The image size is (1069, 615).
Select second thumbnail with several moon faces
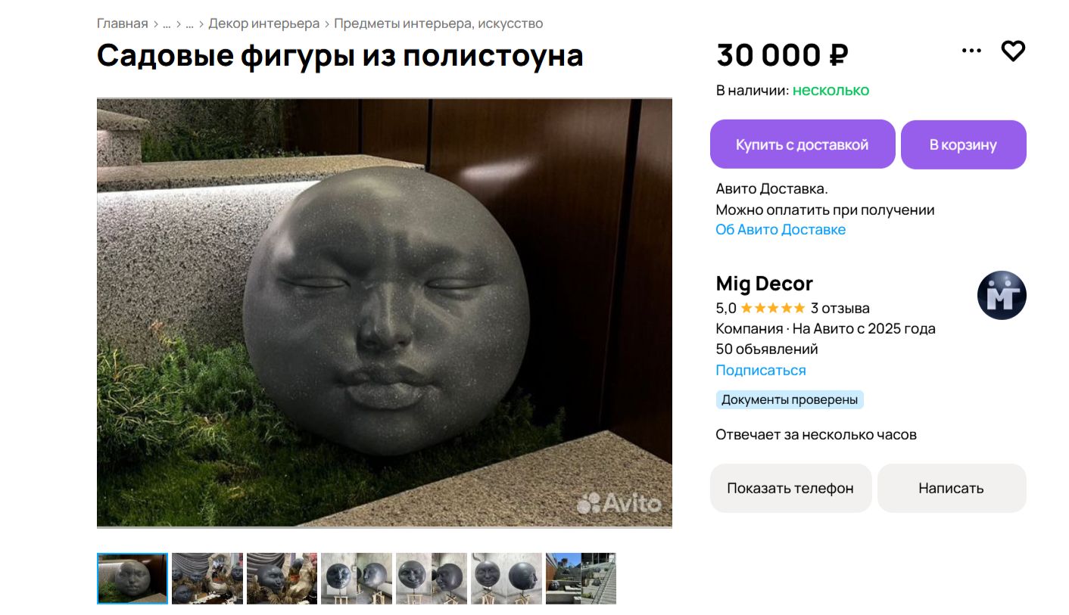tap(207, 579)
